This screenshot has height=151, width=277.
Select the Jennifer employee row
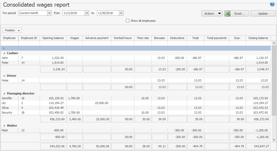7,98
